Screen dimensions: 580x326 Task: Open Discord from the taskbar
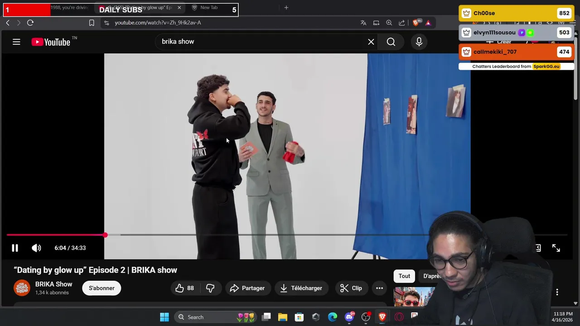349,317
